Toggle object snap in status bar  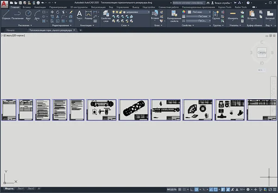tap(215, 189)
